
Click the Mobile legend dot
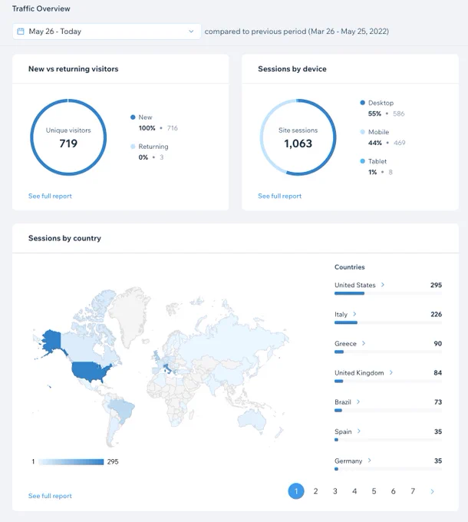363,132
